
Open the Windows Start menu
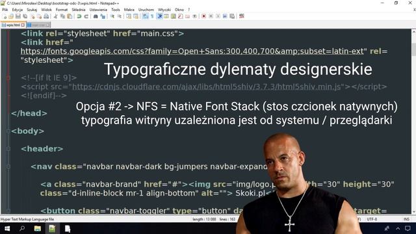point(7,228)
